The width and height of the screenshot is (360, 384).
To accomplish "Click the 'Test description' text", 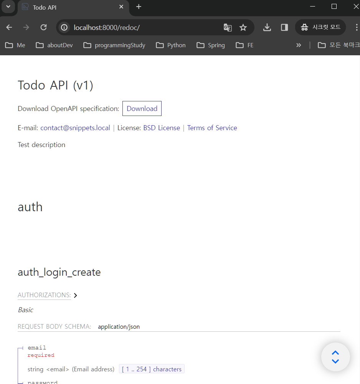I will coord(41,145).
